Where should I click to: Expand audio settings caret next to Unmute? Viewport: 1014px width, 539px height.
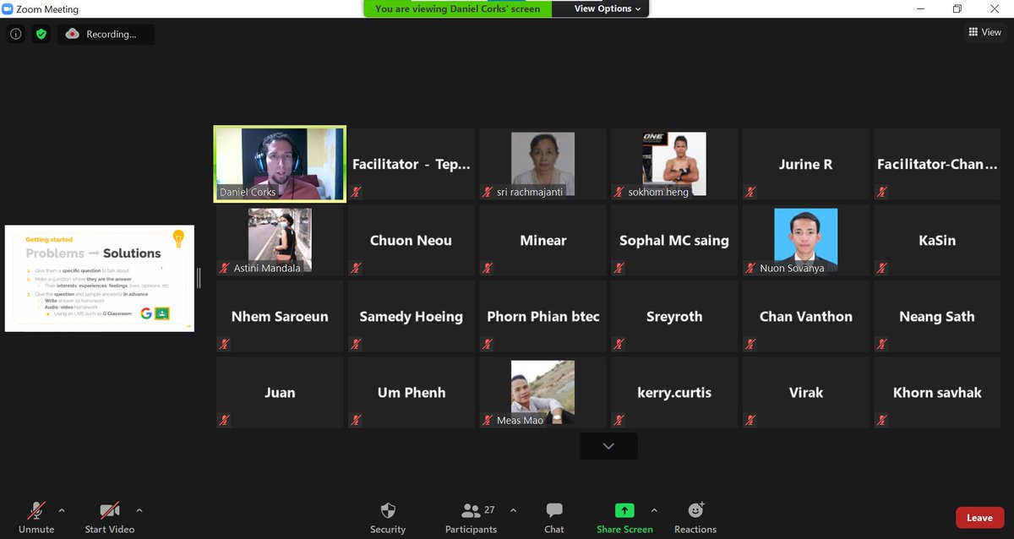(x=61, y=510)
